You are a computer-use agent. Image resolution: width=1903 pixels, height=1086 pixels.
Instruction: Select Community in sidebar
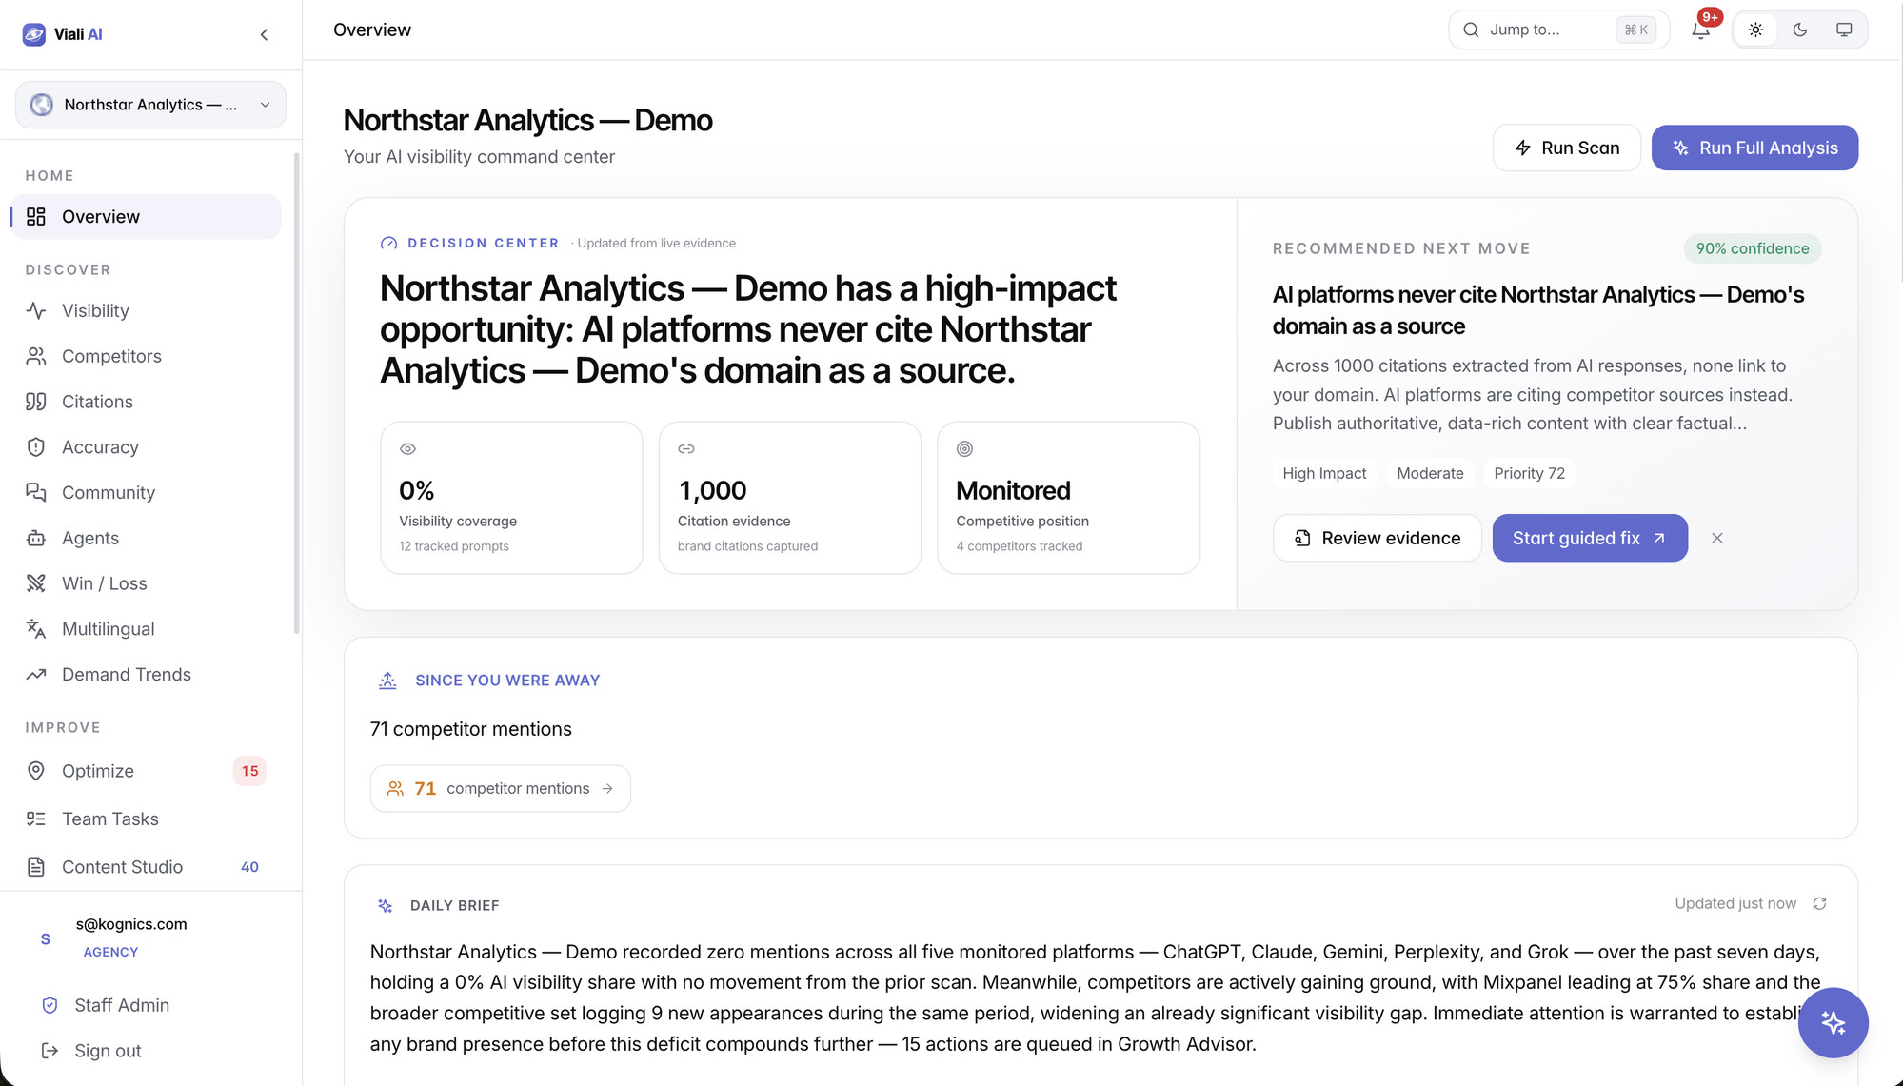[147, 492]
